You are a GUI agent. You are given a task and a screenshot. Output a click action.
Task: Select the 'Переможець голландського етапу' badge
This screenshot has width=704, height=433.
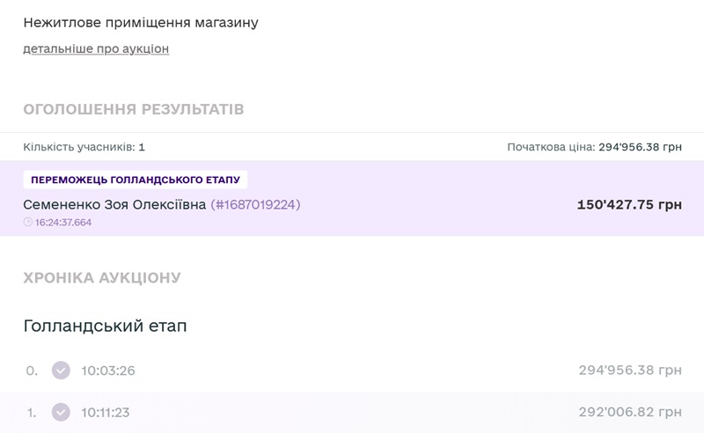pyautogui.click(x=136, y=180)
